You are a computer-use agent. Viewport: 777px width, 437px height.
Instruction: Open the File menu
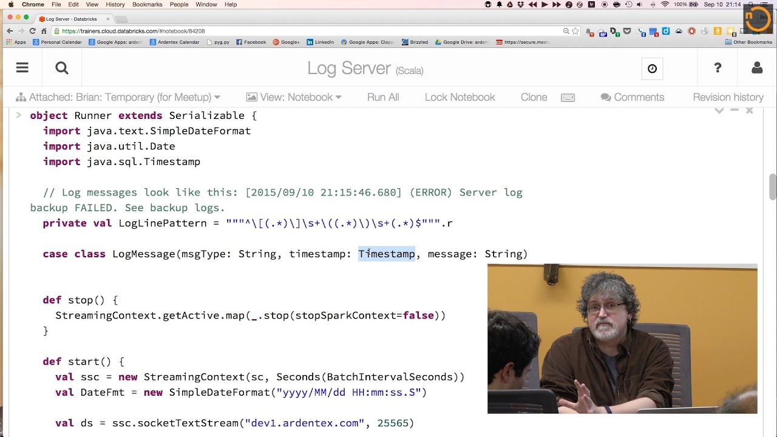[x=56, y=4]
